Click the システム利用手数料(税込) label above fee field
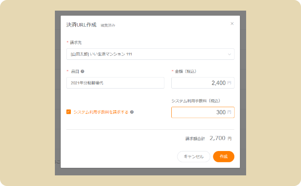301x186 pixels. coord(196,101)
